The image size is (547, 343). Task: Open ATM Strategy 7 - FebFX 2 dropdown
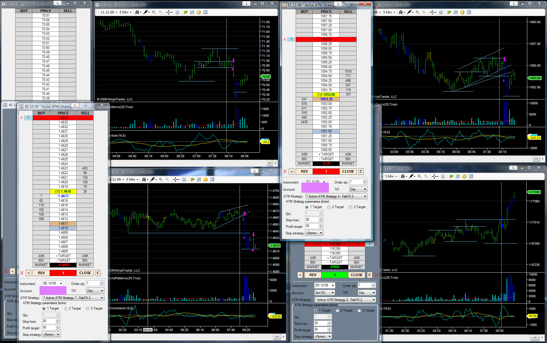coord(74,298)
